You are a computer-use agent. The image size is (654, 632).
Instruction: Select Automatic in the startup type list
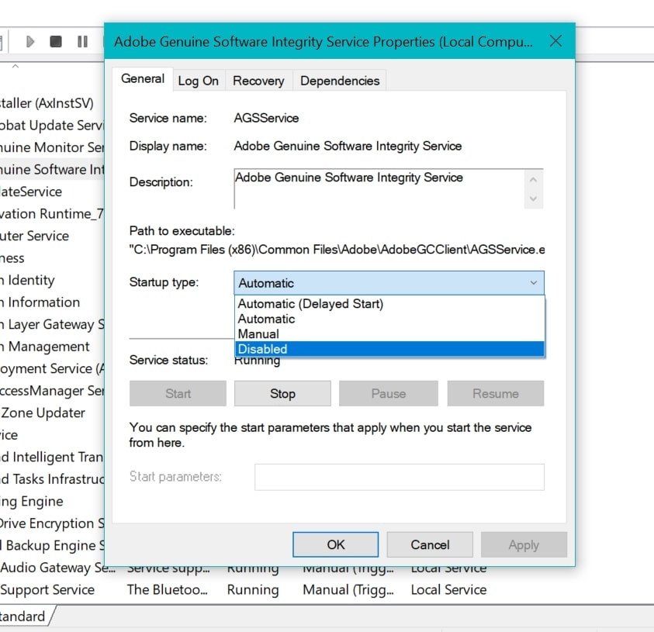click(389, 319)
